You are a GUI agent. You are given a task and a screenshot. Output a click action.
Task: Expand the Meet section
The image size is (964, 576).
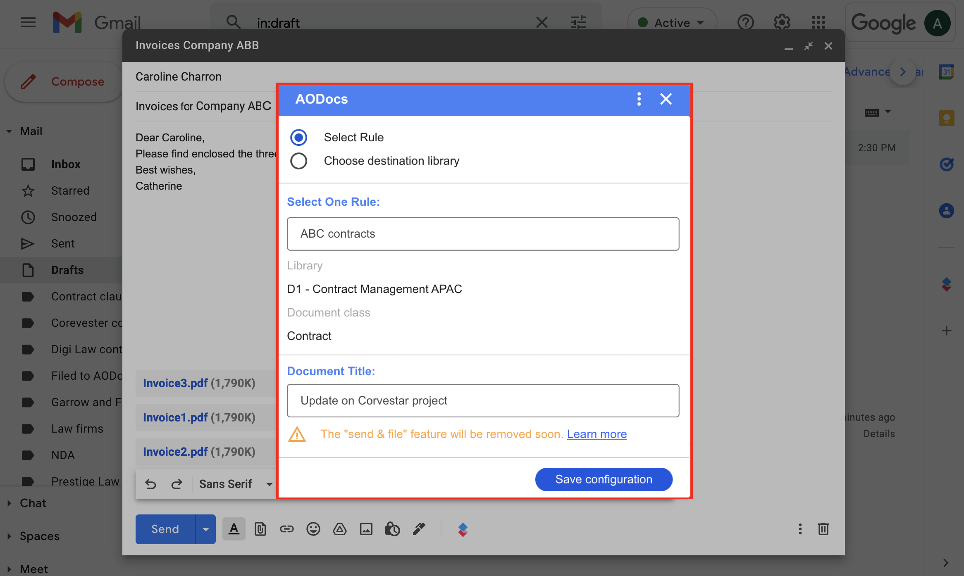(9, 569)
